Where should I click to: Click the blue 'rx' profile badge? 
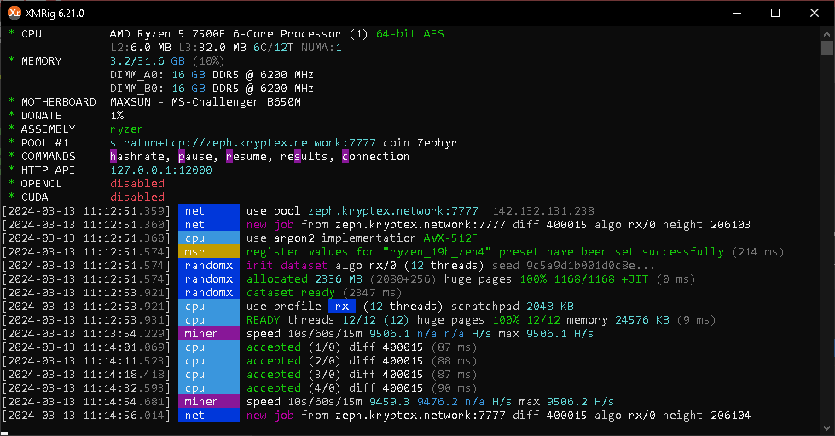tap(342, 307)
